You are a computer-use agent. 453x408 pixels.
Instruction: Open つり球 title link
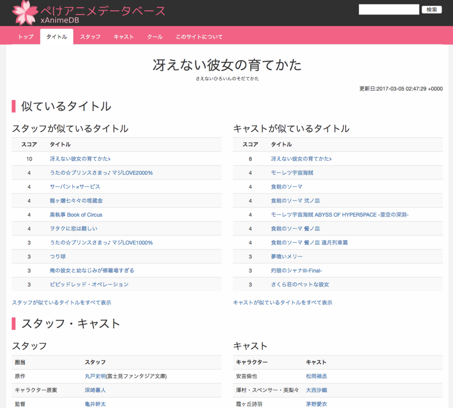pyautogui.click(x=58, y=257)
